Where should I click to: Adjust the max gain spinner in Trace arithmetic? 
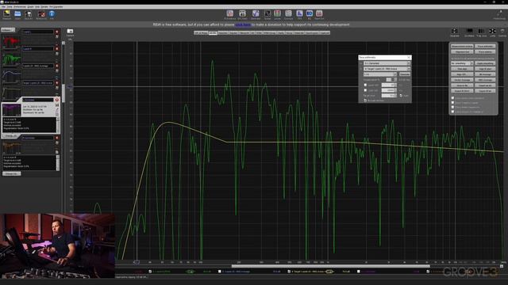[x=391, y=79]
